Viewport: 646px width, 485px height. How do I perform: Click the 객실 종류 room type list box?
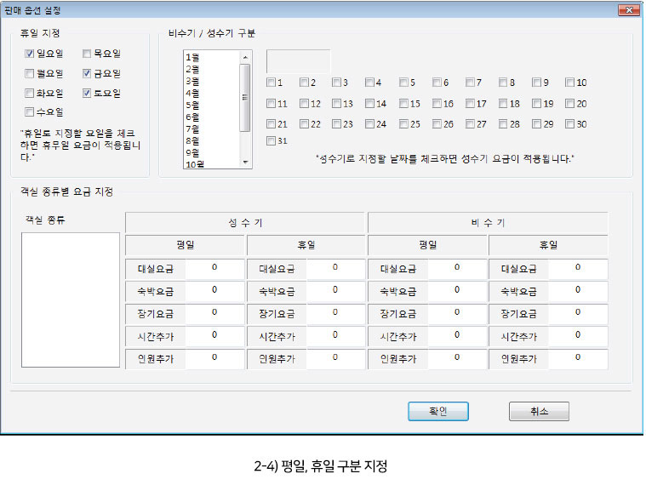point(71,300)
